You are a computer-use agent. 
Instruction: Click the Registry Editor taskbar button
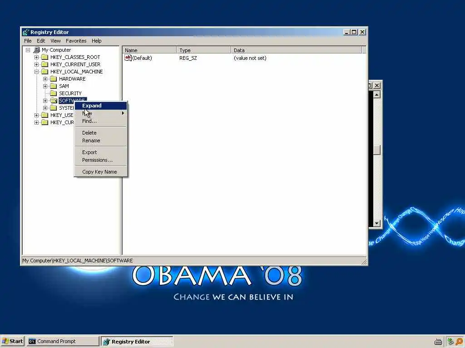[x=137, y=342]
